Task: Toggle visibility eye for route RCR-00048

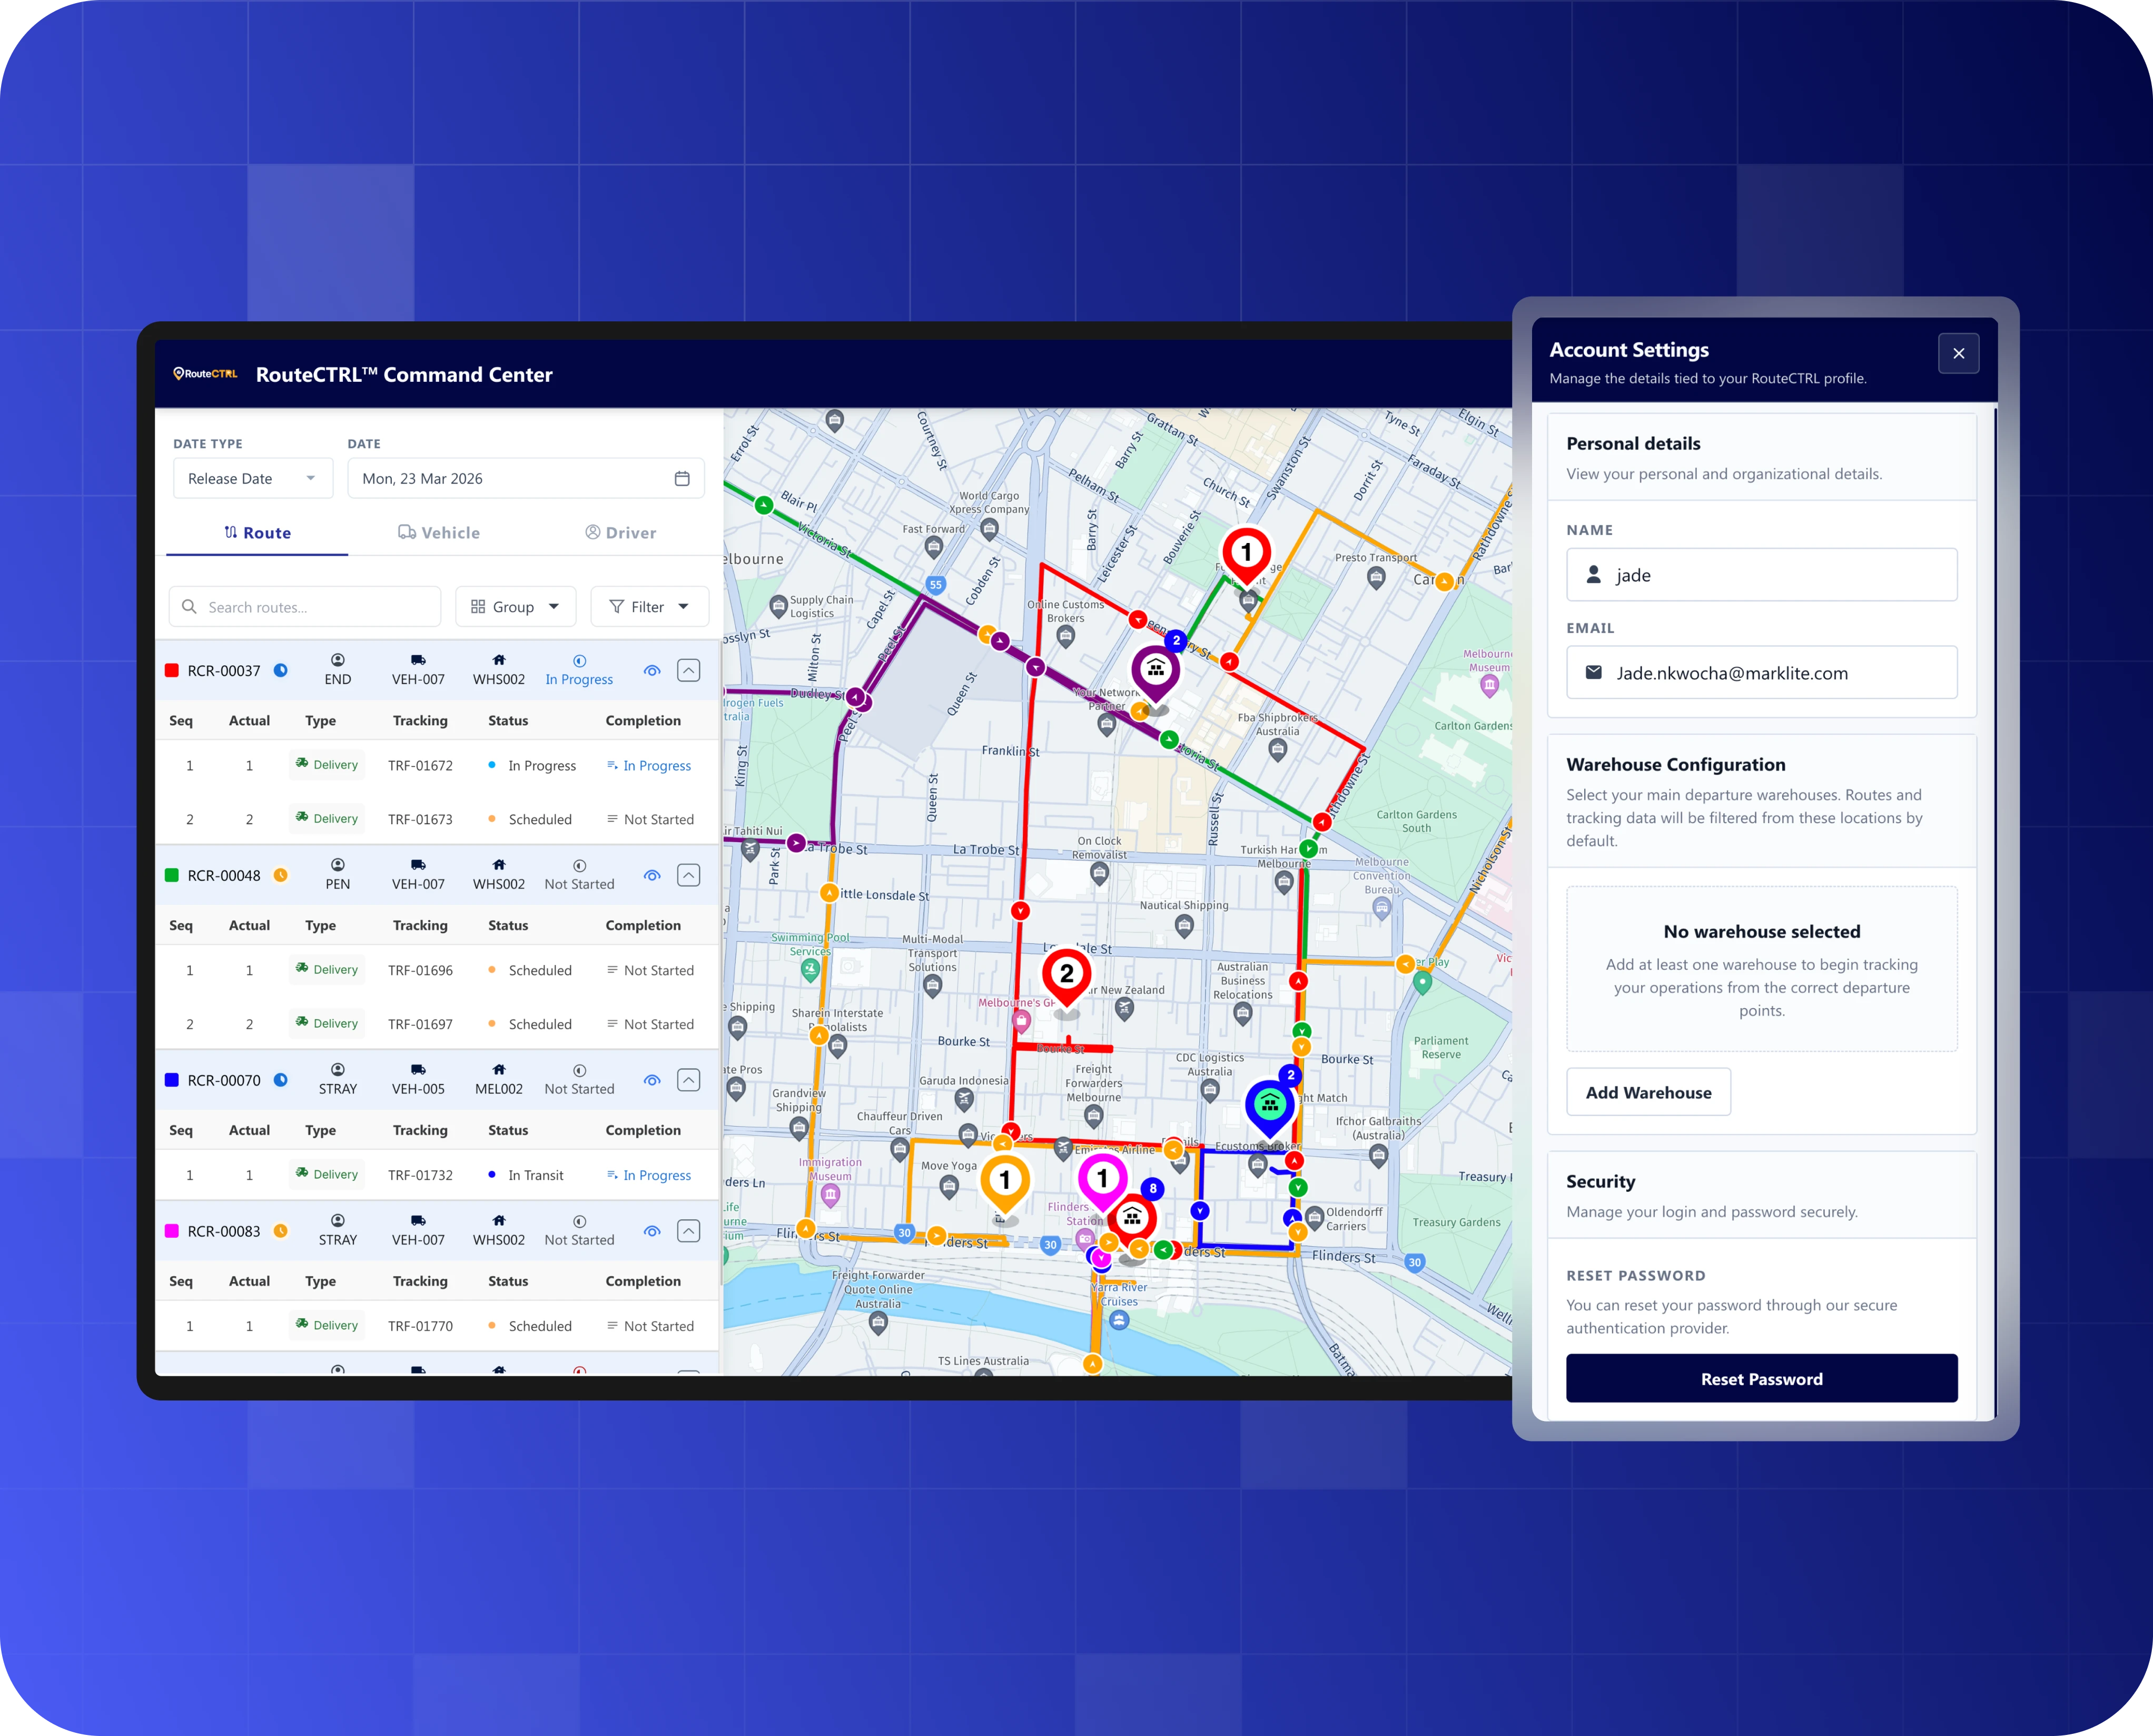Action: point(652,876)
